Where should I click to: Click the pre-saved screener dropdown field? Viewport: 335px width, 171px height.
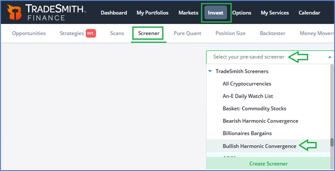coord(270,57)
